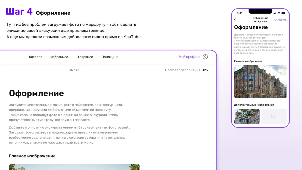Click the main image on web page
The height and width of the screenshot is (170, 302).
[74, 167]
